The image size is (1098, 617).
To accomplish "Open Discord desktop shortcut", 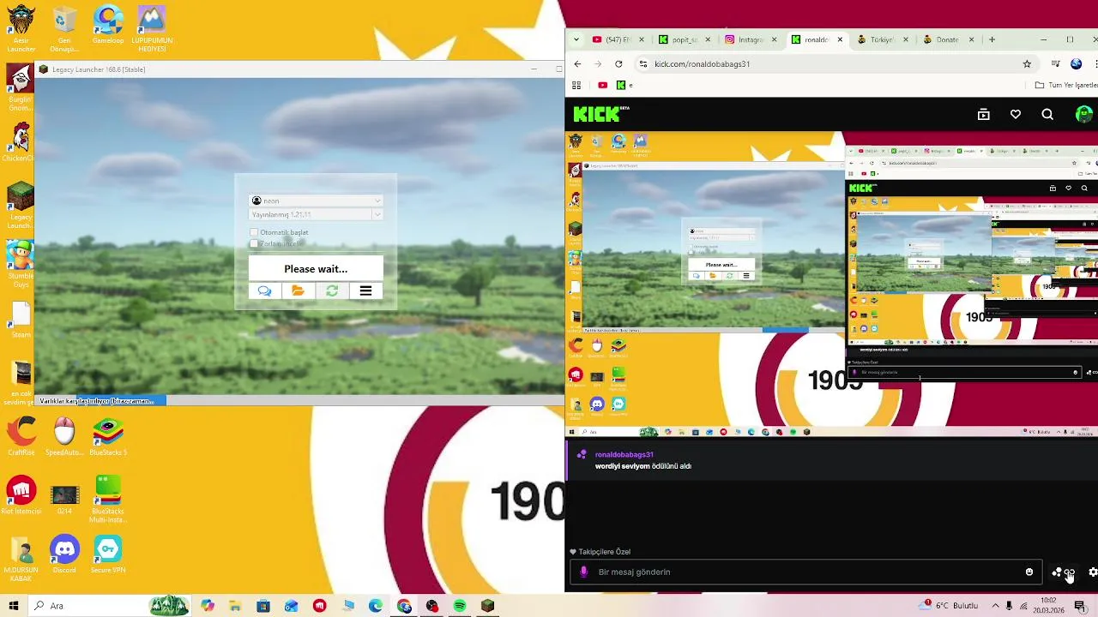I will (64, 554).
